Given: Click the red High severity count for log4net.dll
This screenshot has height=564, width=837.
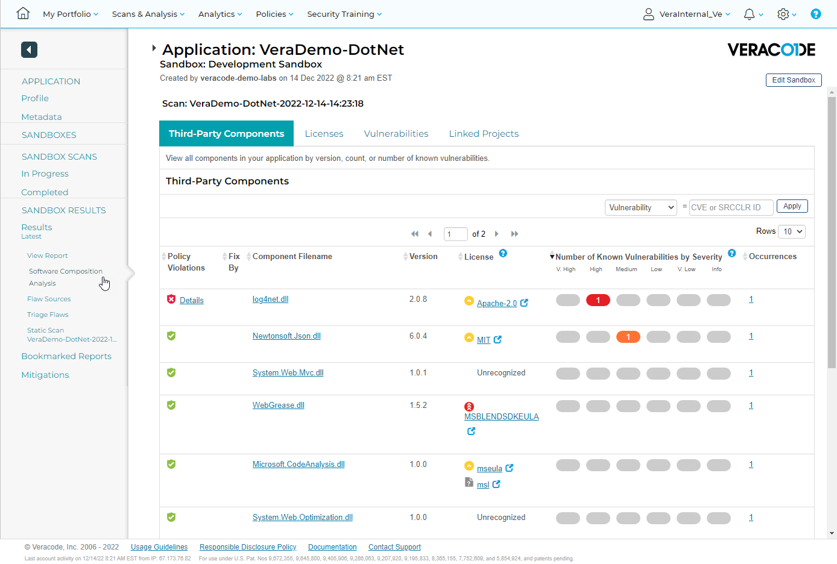Looking at the screenshot, I should tap(598, 300).
